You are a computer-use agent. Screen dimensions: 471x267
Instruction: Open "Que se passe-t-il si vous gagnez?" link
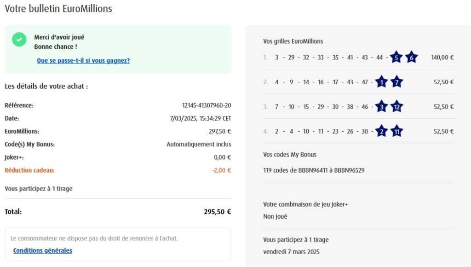click(83, 60)
